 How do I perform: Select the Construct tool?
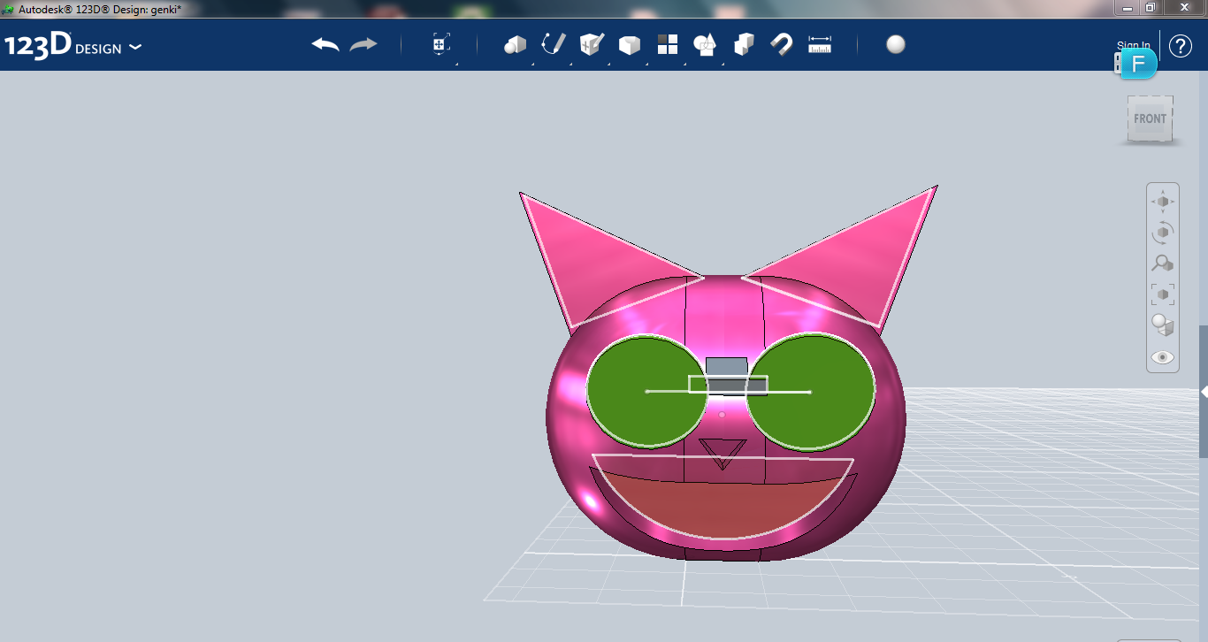click(593, 44)
